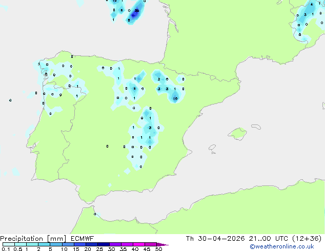325x251 pixels.
Task: Click the (12+36) forecast offset label
Action: click(x=307, y=239)
